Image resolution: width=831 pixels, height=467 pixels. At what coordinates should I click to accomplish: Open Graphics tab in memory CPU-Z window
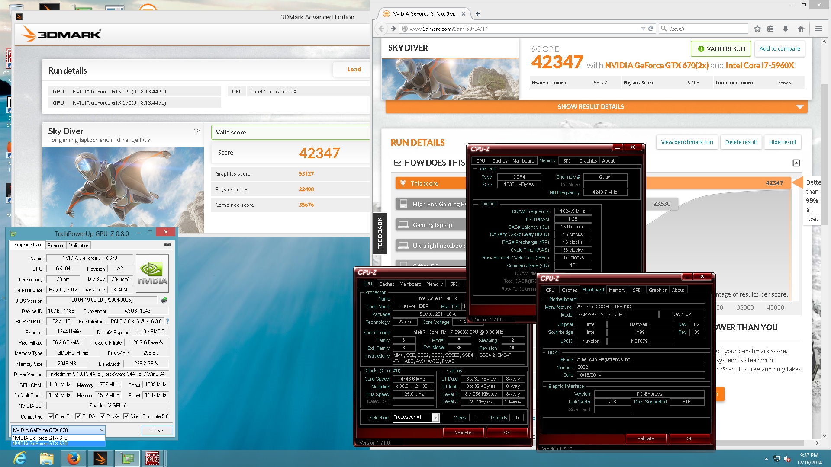click(x=588, y=161)
